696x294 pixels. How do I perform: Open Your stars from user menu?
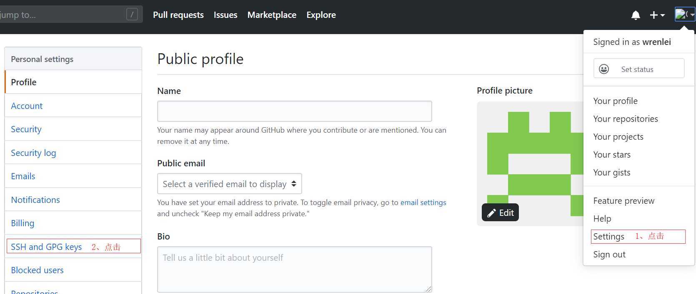[x=611, y=155]
